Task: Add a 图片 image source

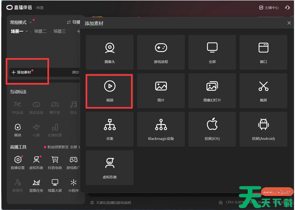Action: (x=161, y=91)
